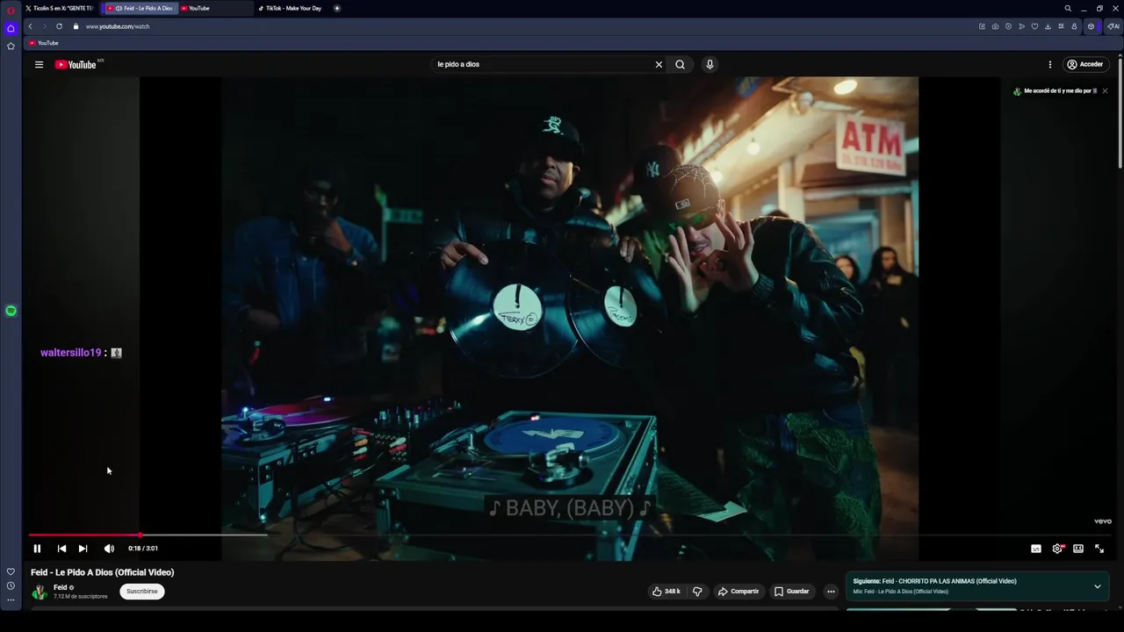
Task: Enter fullscreen in the video player
Action: click(x=1099, y=549)
